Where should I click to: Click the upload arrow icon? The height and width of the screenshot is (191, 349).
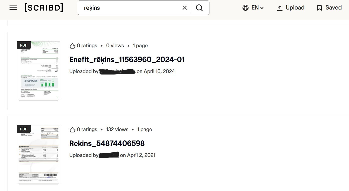click(x=280, y=8)
